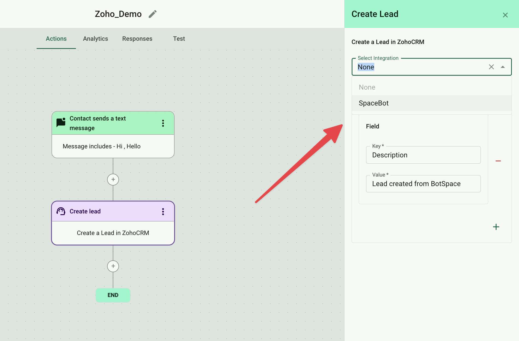Click the Value field with lead text
This screenshot has height=341, width=519.
click(x=423, y=184)
